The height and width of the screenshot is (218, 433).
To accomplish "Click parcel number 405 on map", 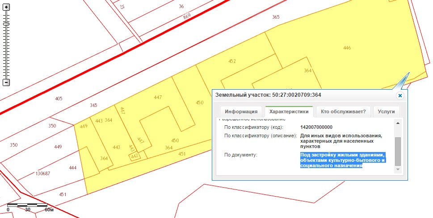I will pyautogui.click(x=59, y=98).
